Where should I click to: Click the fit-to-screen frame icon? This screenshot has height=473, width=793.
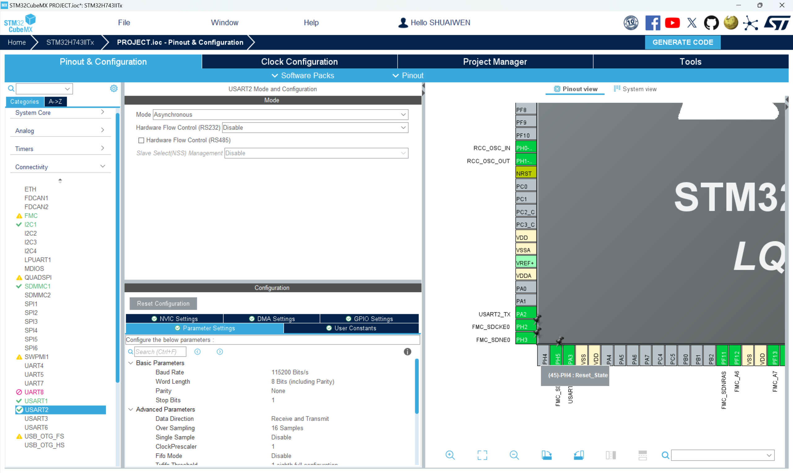pos(482,455)
